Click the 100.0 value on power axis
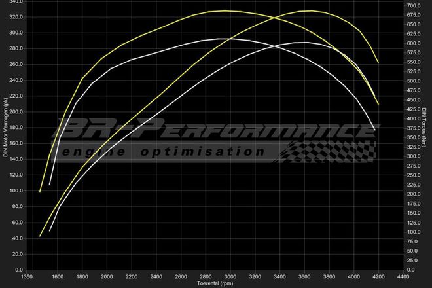 tap(16, 190)
